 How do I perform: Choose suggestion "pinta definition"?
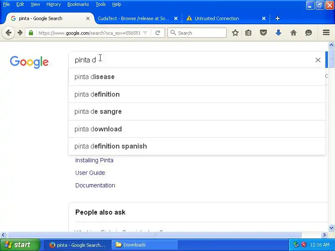pyautogui.click(x=197, y=95)
